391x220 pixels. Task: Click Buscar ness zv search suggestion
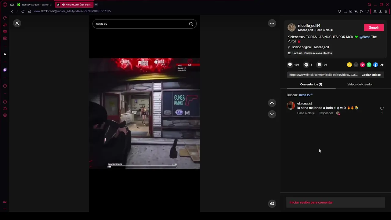(x=305, y=95)
